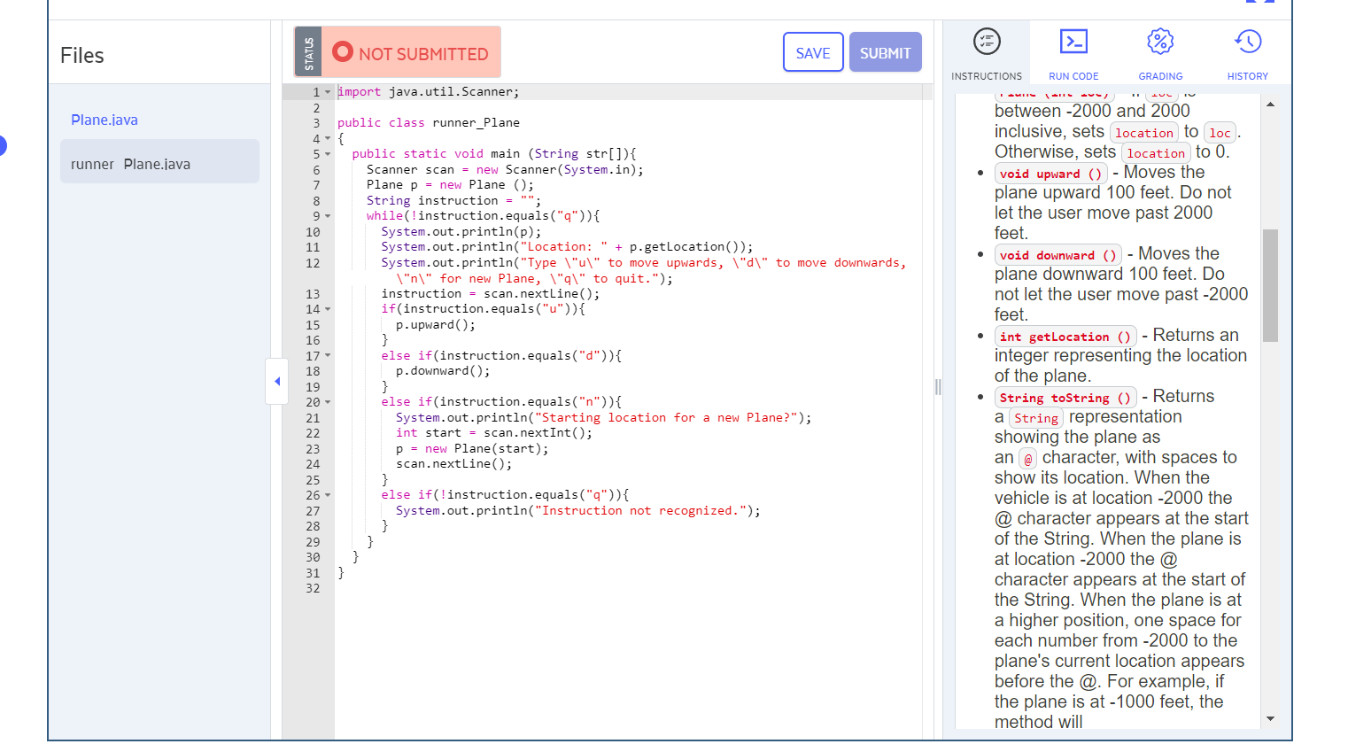Viewport: 1348px width, 744px height.
Task: Click the SAVE button
Action: tap(812, 51)
